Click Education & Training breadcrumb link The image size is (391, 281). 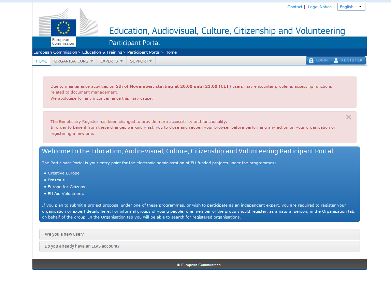[102, 52]
